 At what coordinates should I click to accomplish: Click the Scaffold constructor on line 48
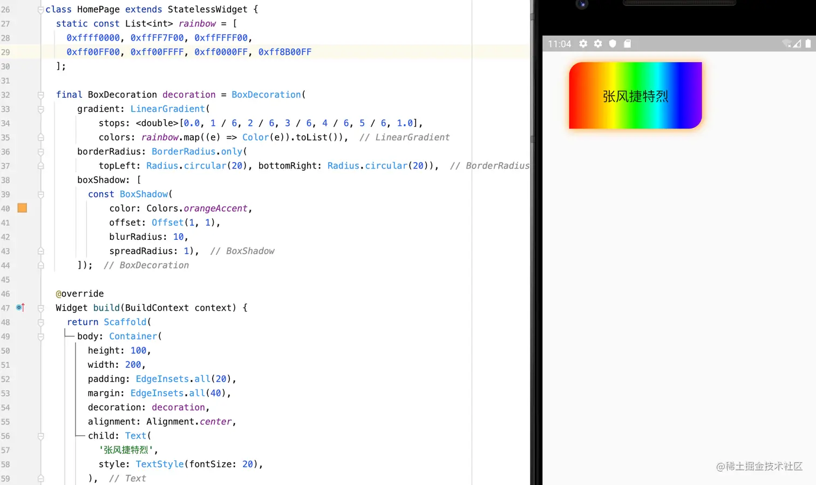[x=125, y=322]
